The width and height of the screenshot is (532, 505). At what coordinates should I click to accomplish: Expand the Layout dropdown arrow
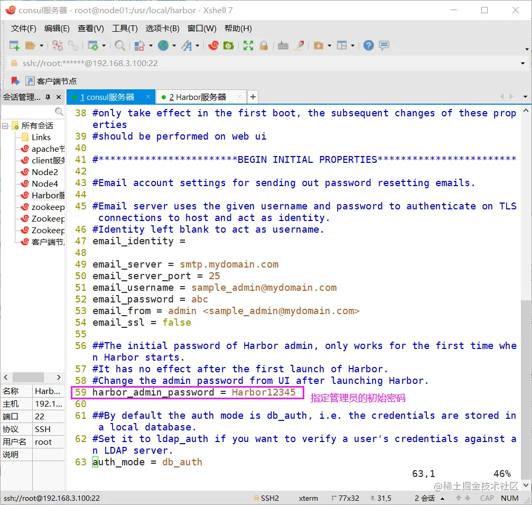point(352,45)
